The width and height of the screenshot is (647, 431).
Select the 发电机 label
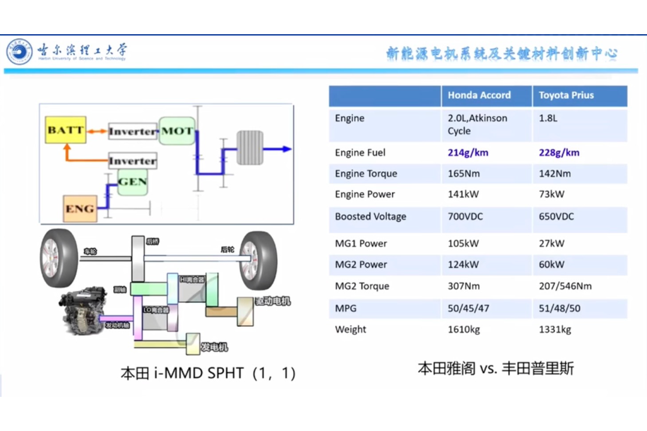[214, 347]
